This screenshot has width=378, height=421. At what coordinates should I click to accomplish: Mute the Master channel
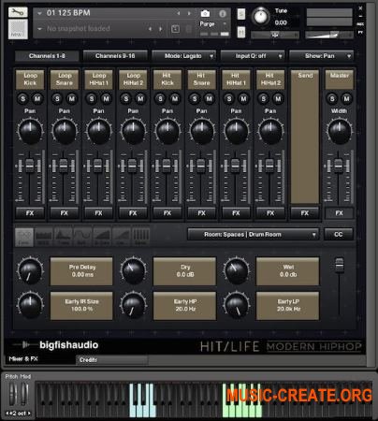pyautogui.click(x=346, y=99)
